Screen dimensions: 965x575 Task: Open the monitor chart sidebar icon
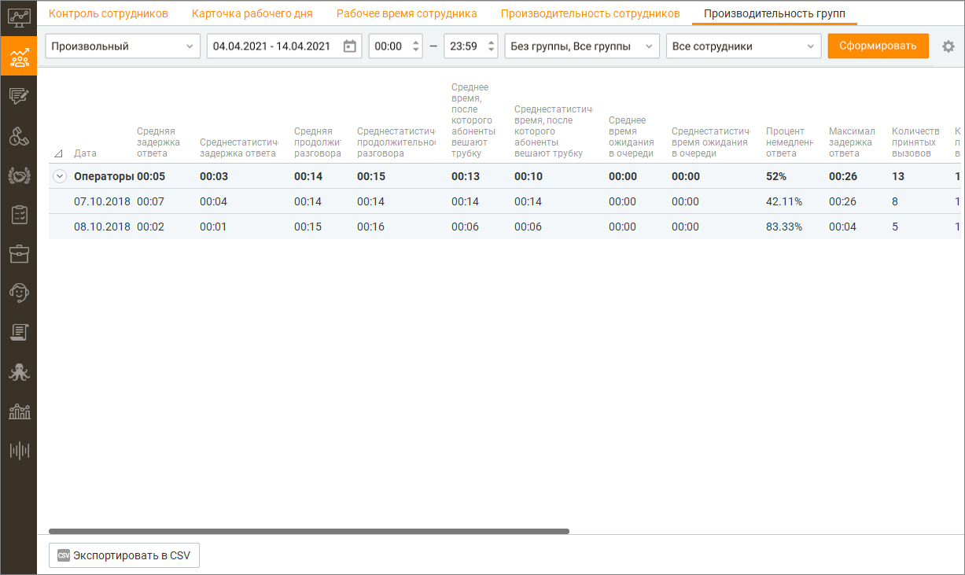(19, 17)
